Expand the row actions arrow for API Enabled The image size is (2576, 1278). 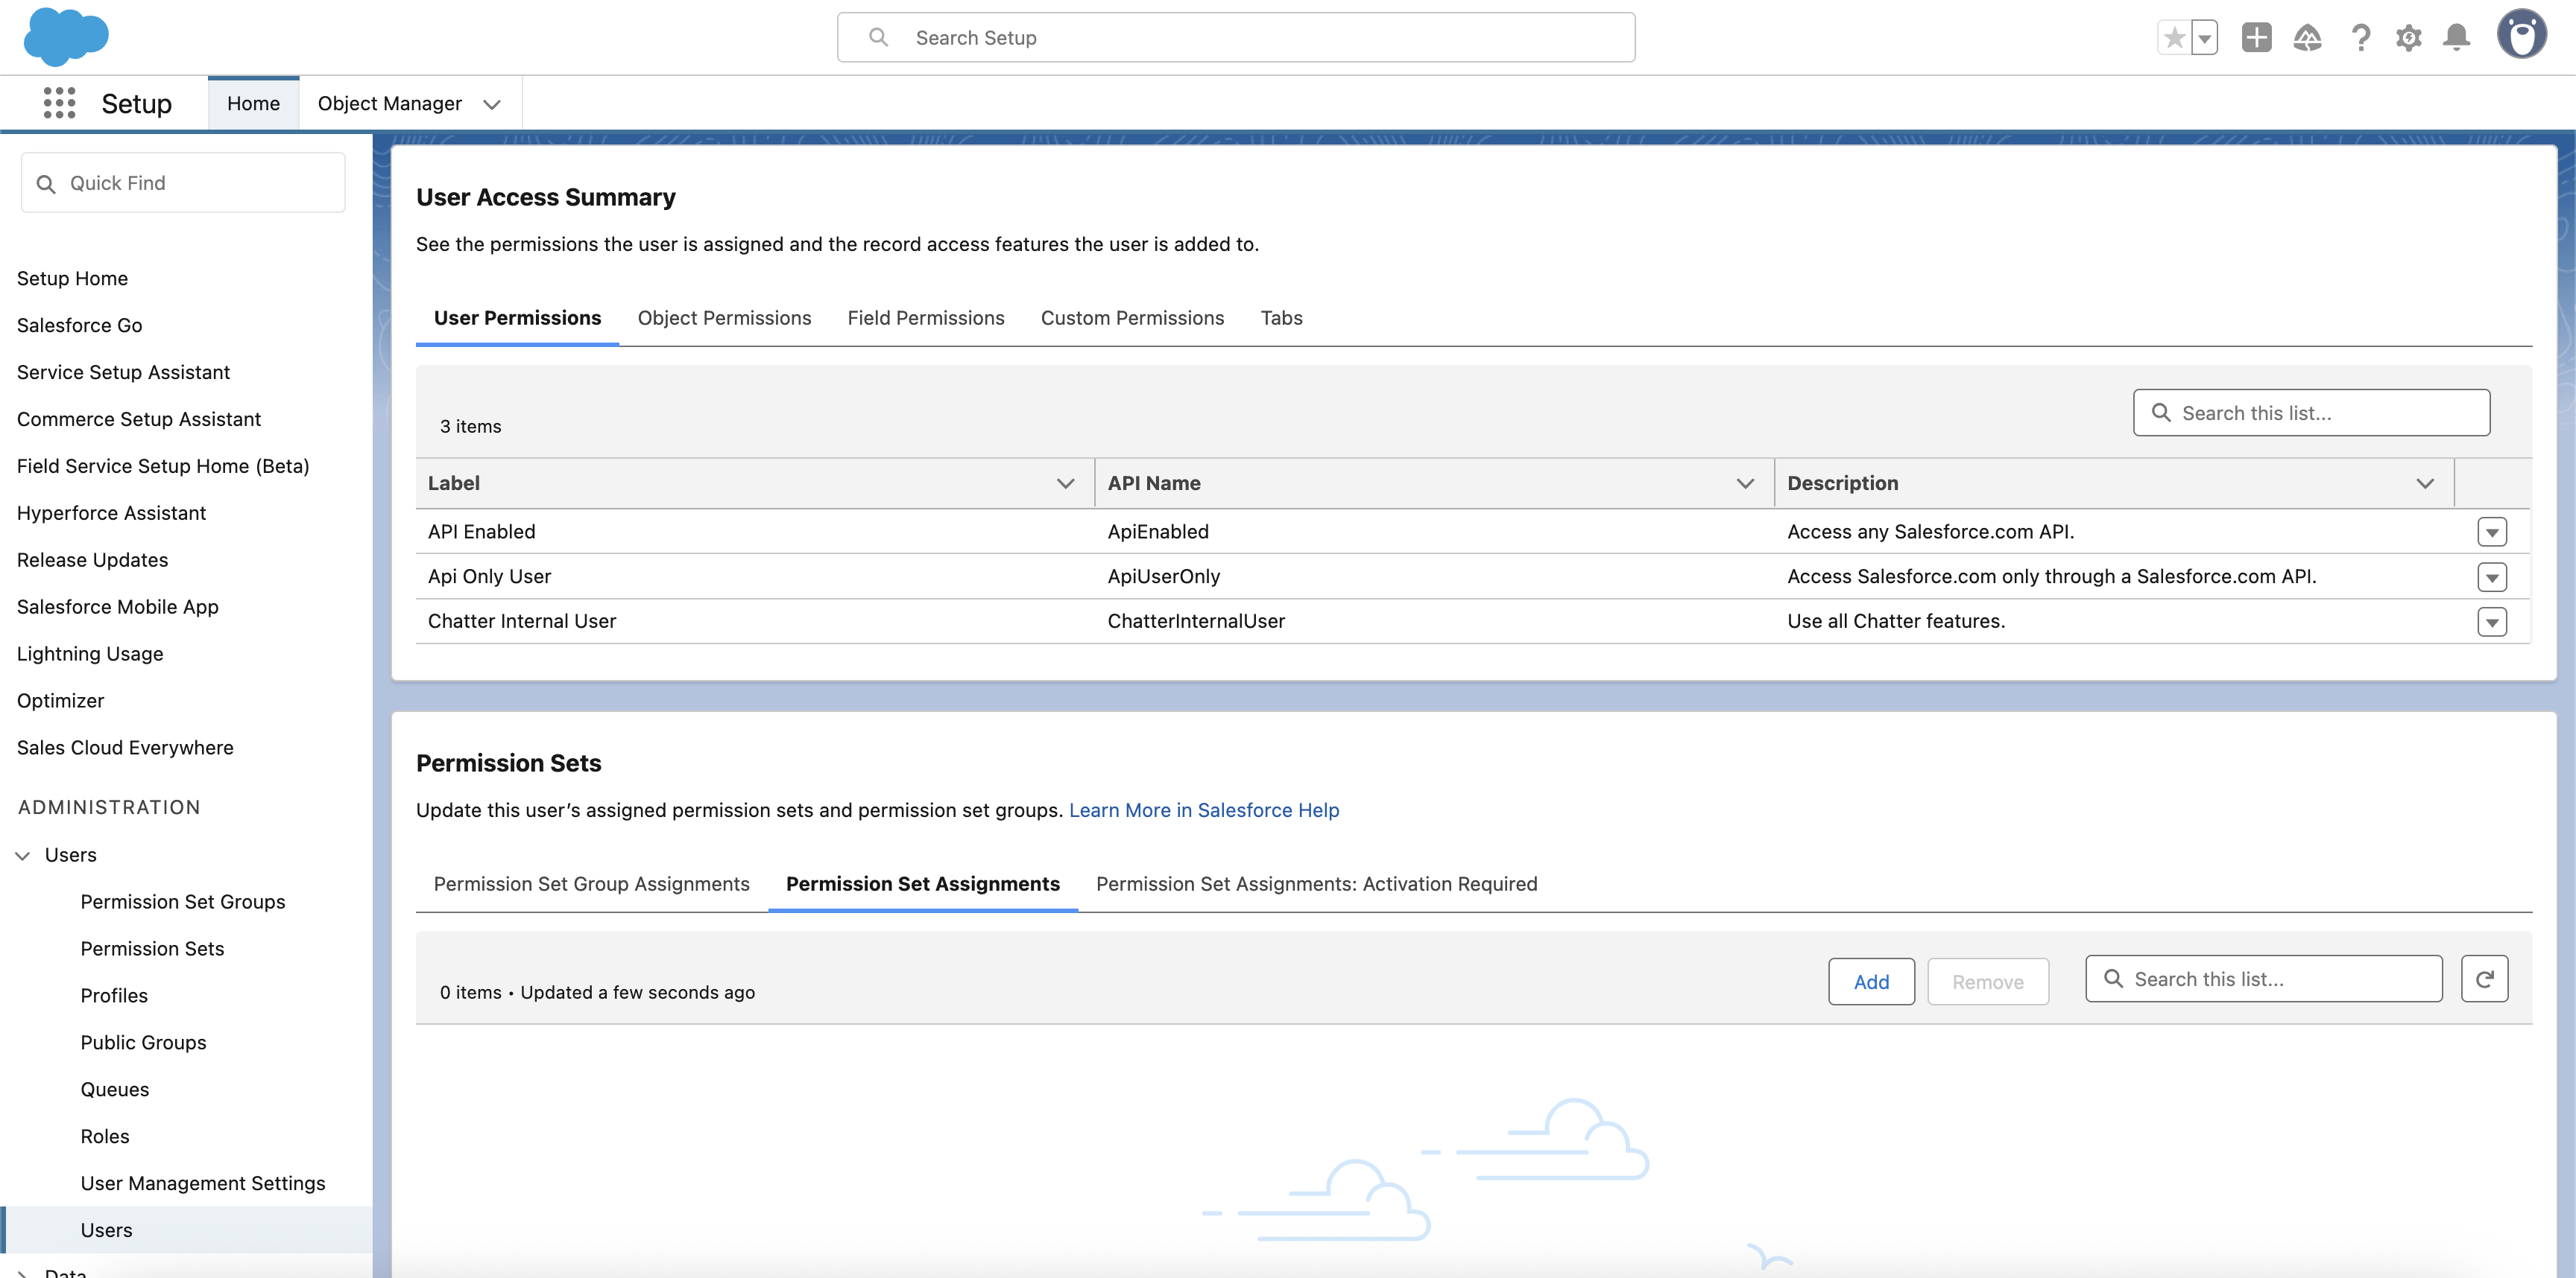[2492, 532]
